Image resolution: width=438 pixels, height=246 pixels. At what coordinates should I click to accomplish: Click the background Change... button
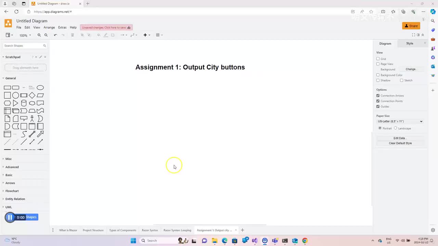click(411, 69)
